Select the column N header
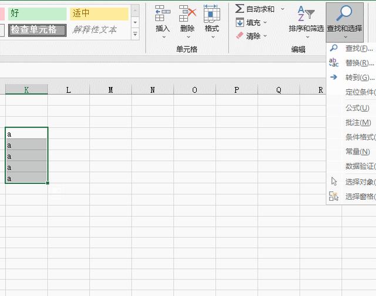This screenshot has width=376, height=296. coord(153,90)
